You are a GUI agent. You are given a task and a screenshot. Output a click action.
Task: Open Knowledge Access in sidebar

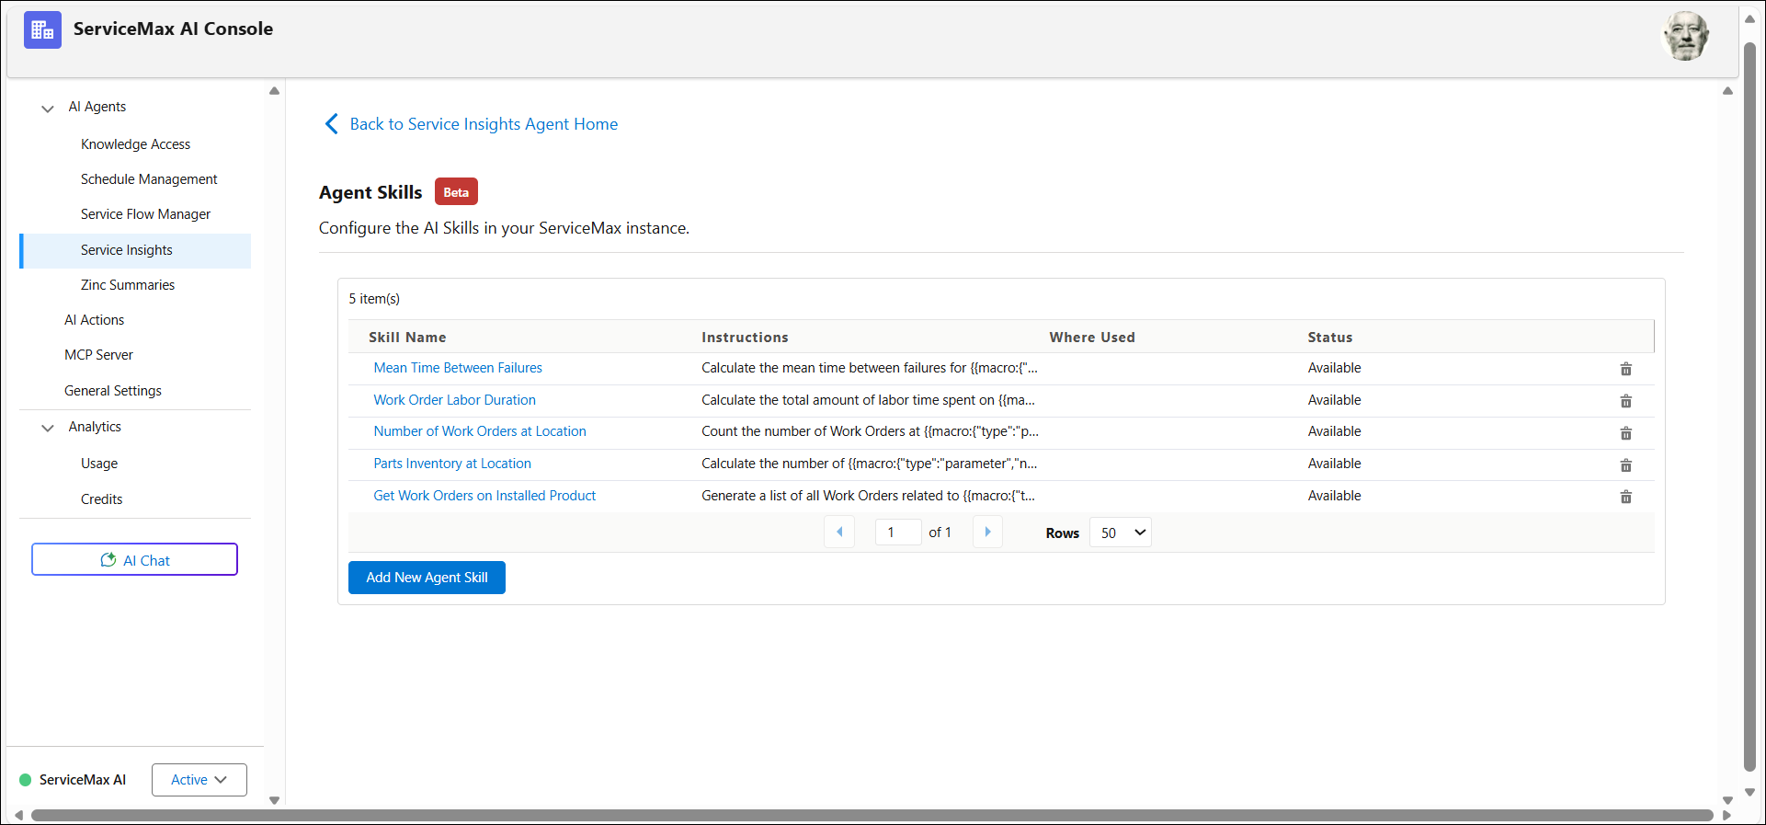pyautogui.click(x=135, y=144)
